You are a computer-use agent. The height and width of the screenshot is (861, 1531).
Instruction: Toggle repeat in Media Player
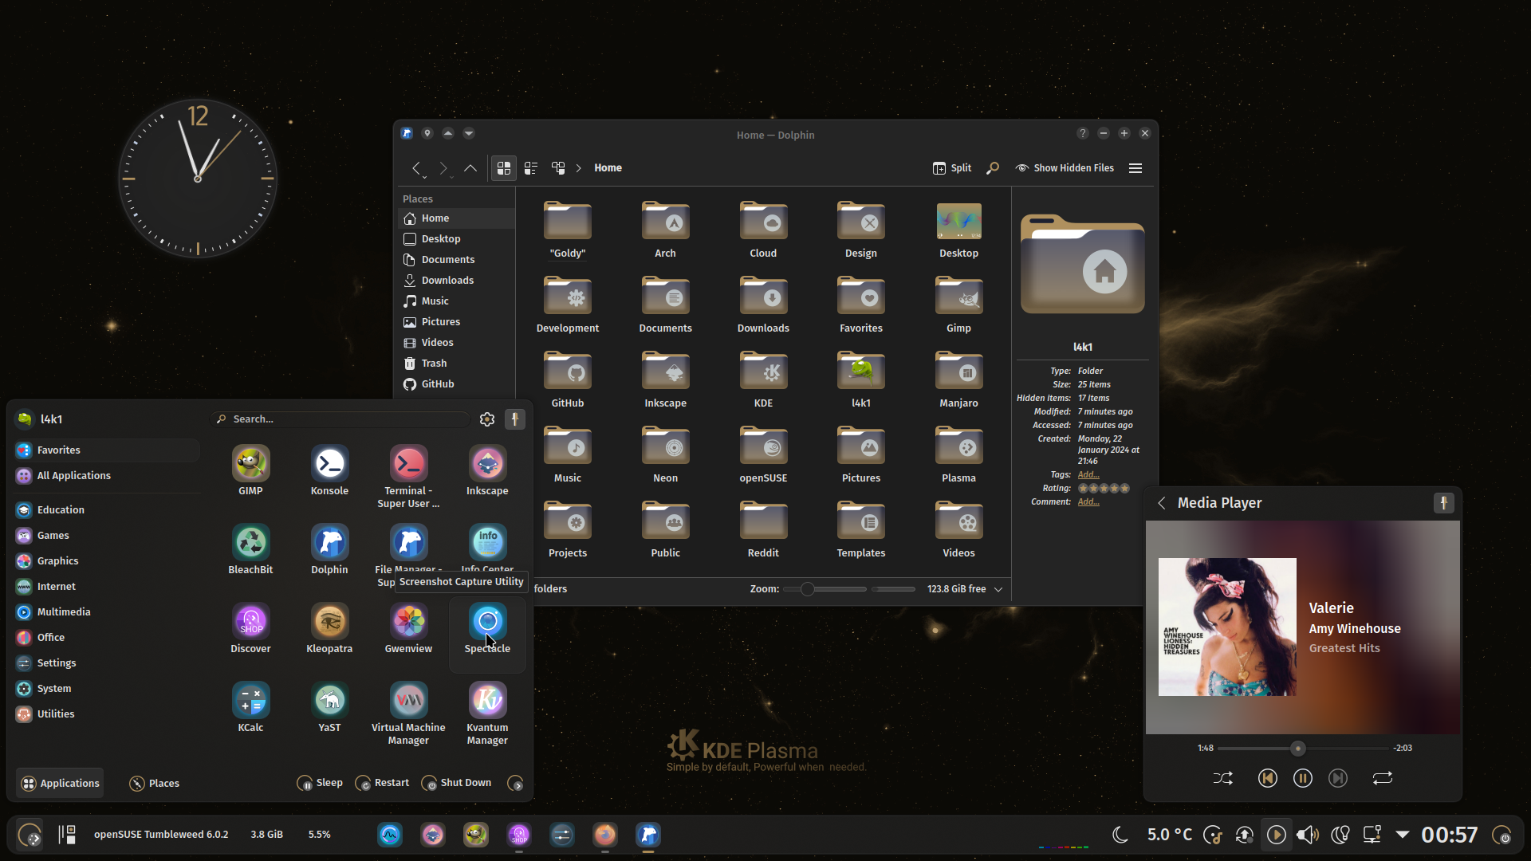coord(1383,778)
